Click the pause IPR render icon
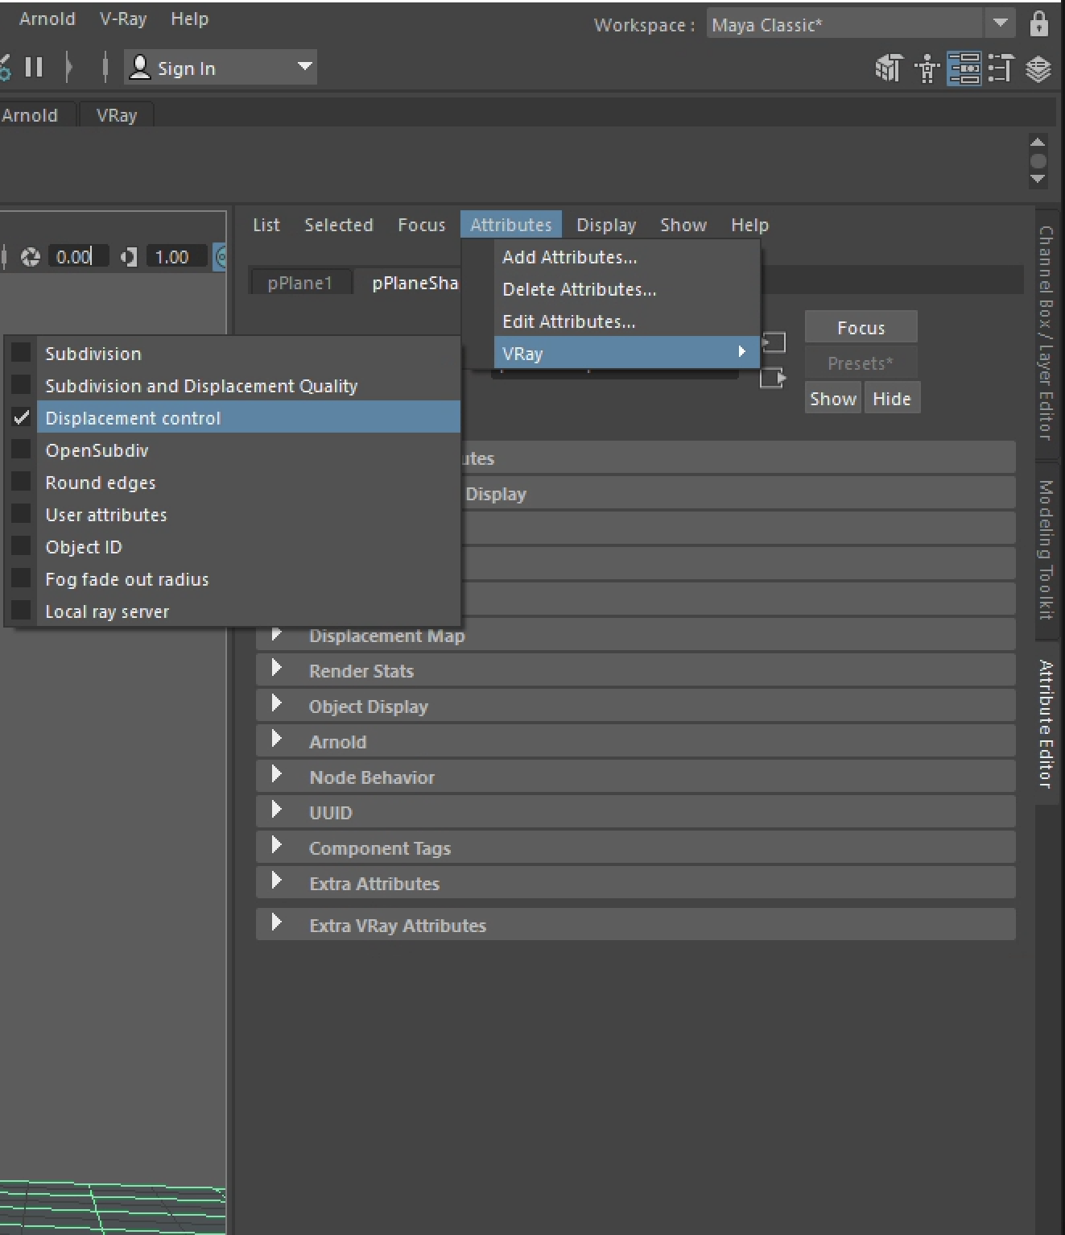 tap(34, 67)
